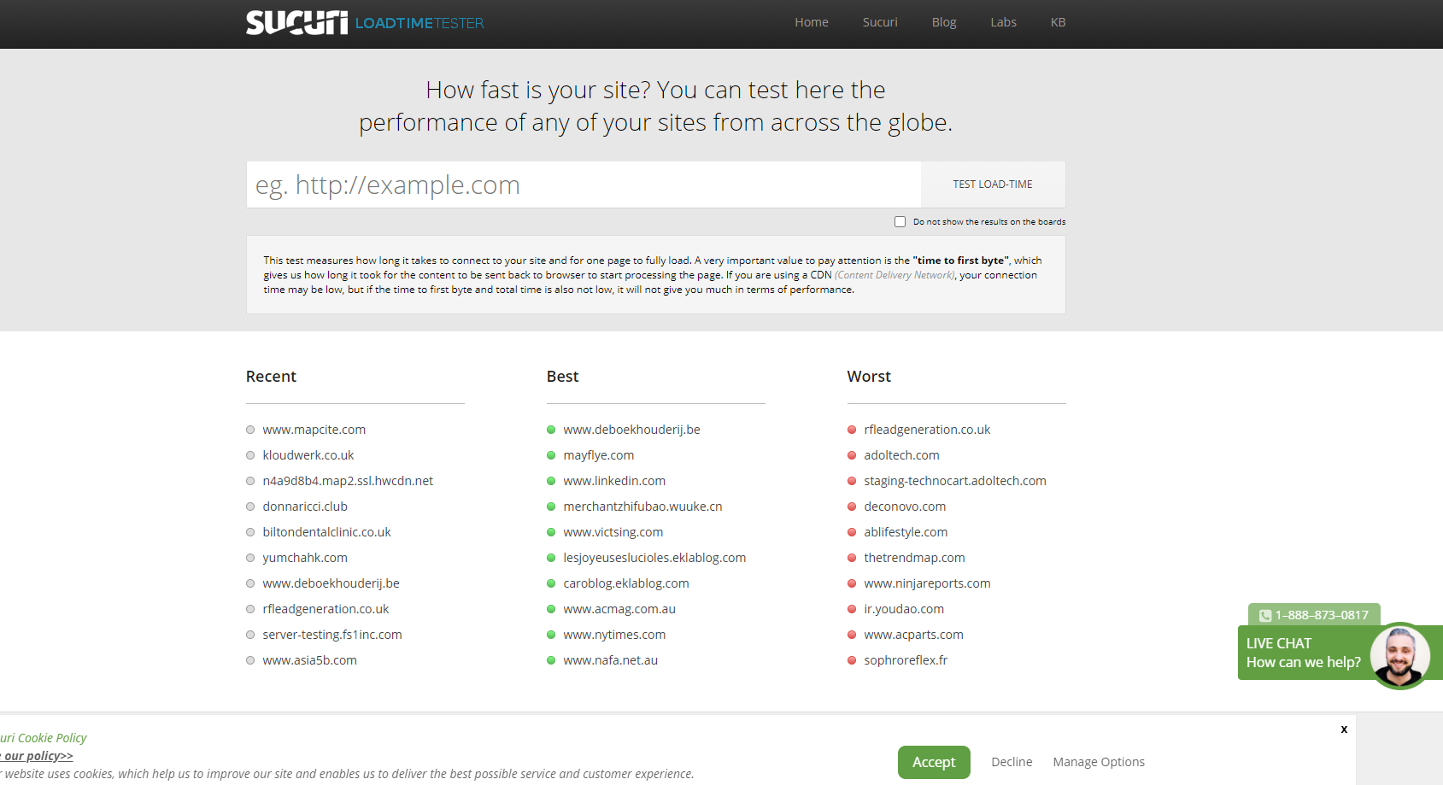1443x785 pixels.
Task: Open deconovo.com result
Action: point(905,507)
